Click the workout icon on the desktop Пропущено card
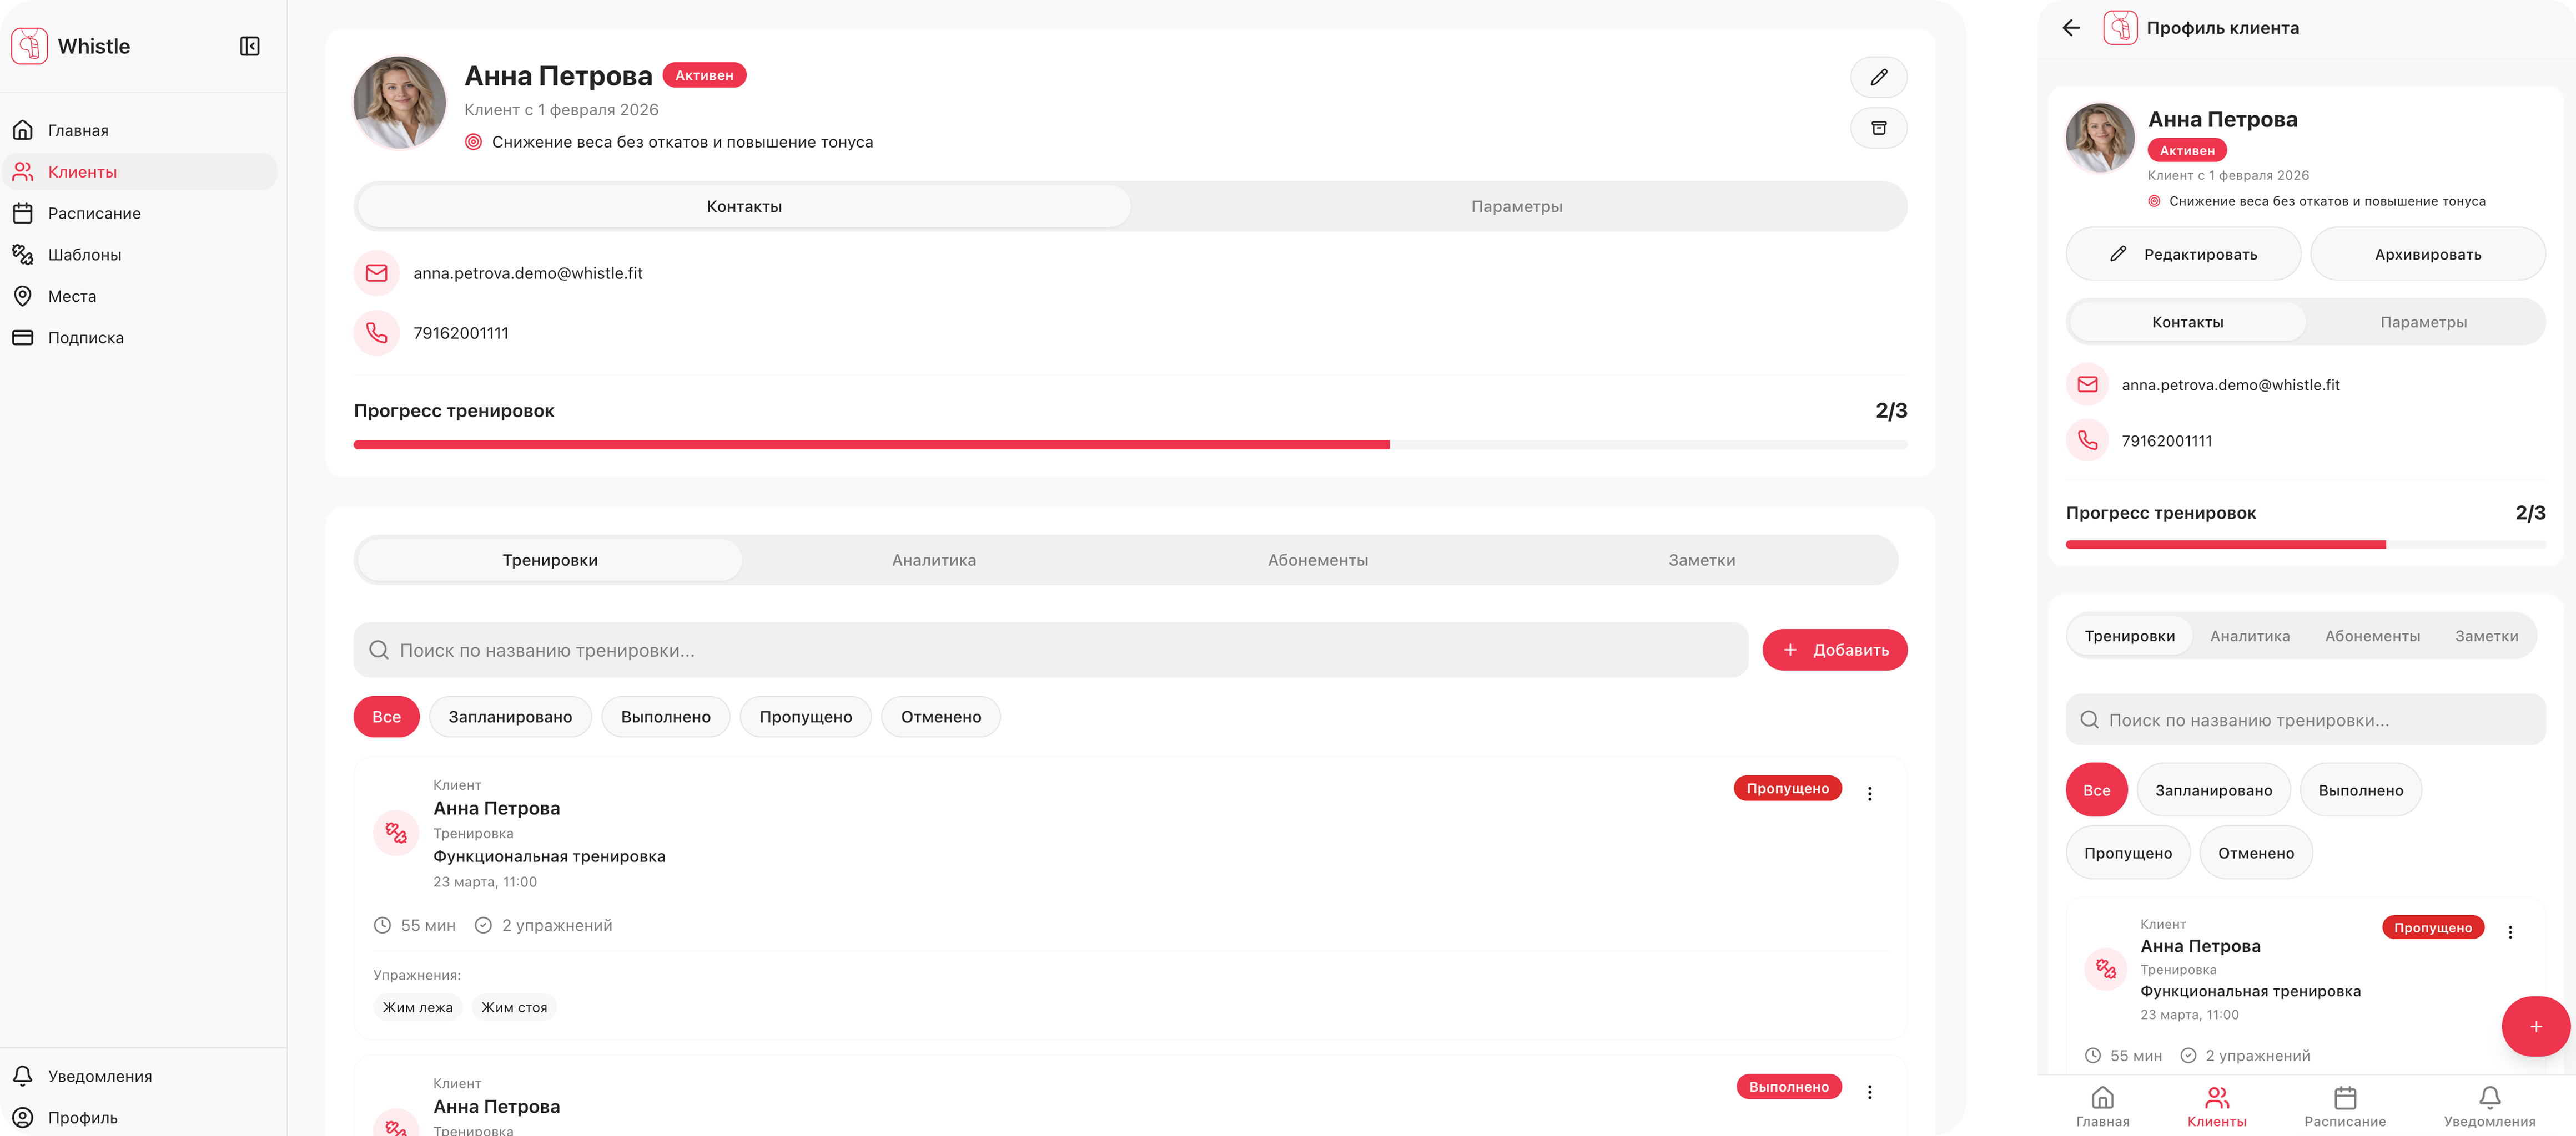This screenshot has height=1136, width=2576. pos(396,832)
